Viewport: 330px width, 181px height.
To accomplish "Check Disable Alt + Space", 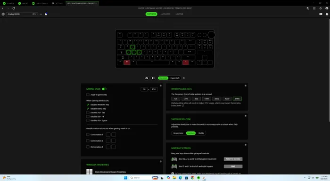I will (88, 120).
